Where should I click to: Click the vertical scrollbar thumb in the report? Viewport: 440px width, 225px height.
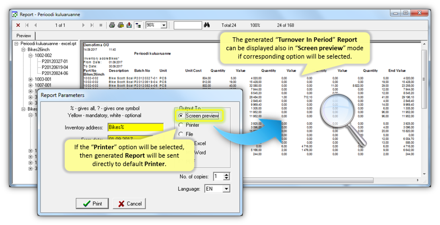424,79
